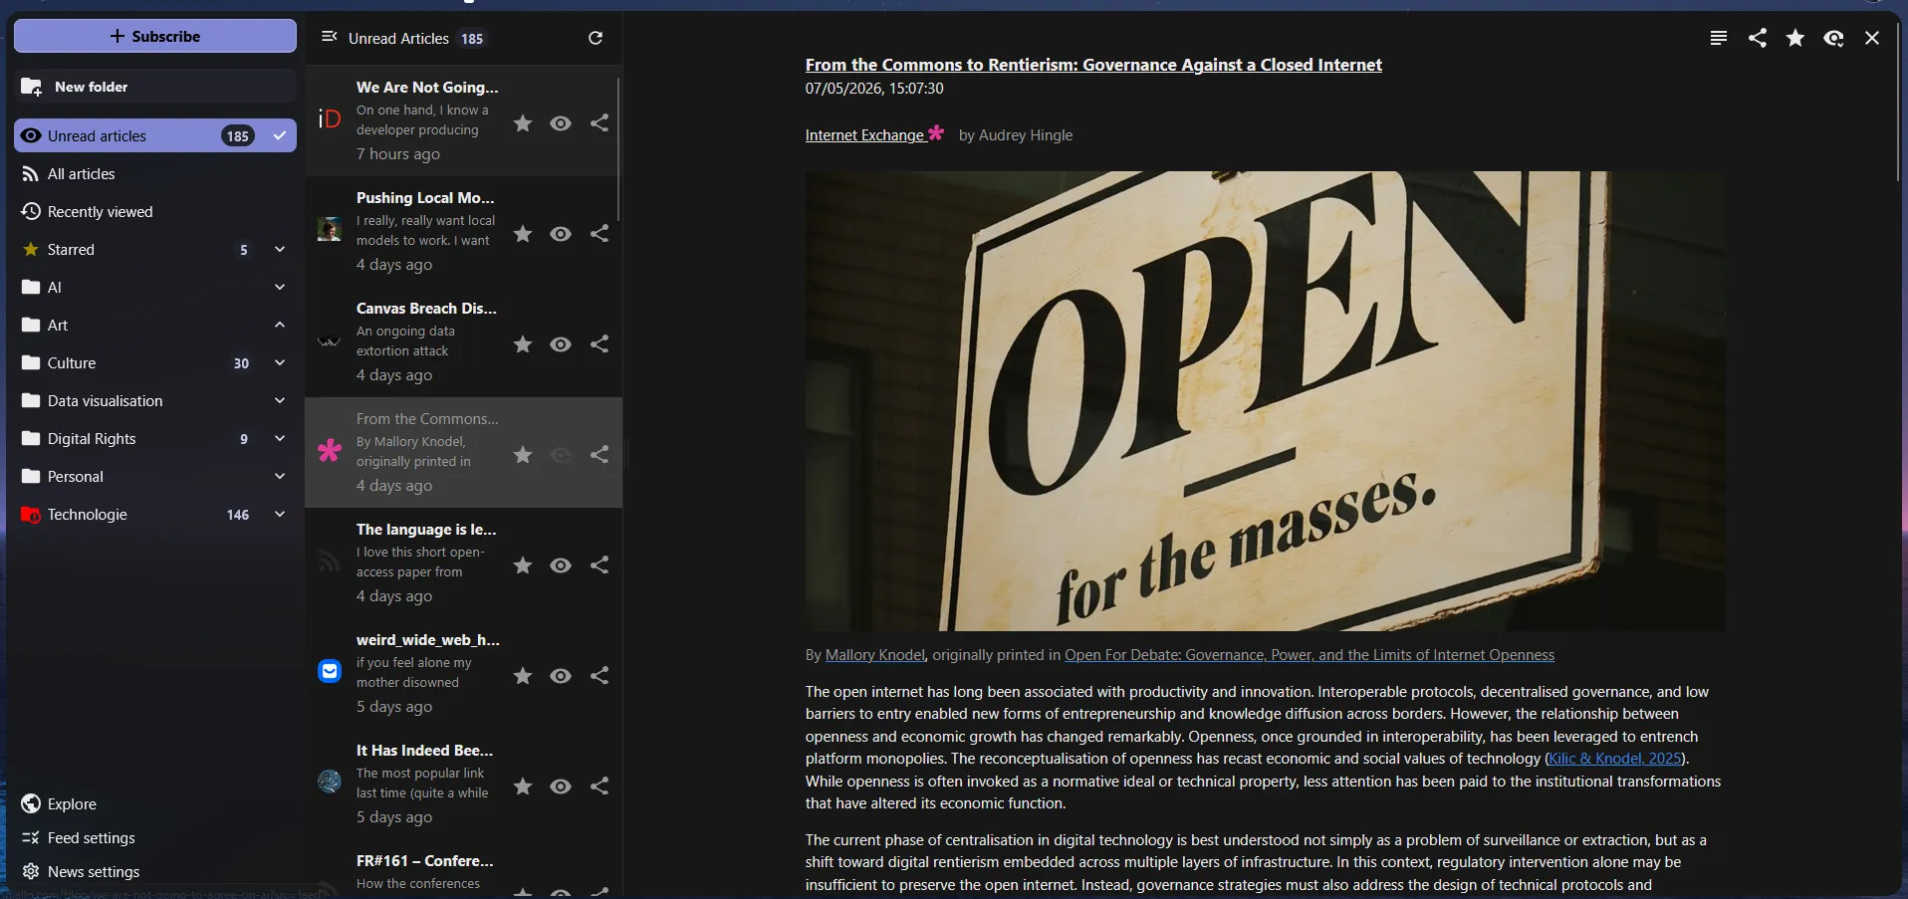The height and width of the screenshot is (899, 1908).
Task: Mark 'Pushing Local Mo...' as read
Action: (562, 234)
